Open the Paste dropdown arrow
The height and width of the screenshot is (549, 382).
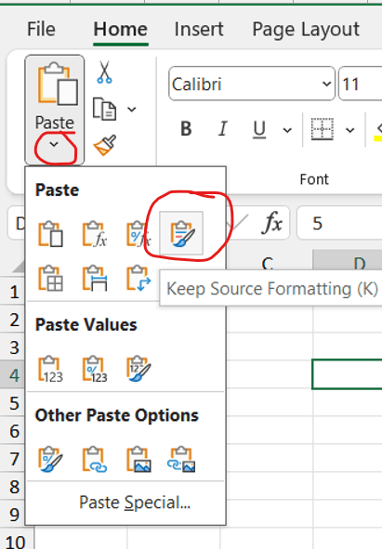(x=54, y=144)
